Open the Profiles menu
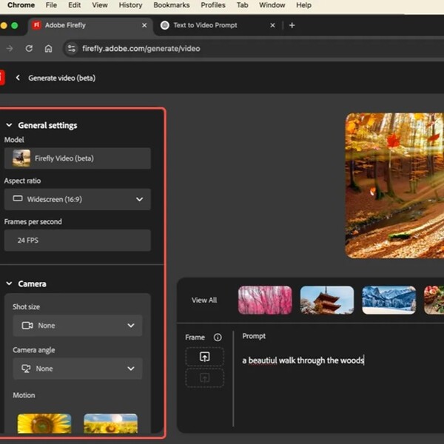 [x=213, y=5]
